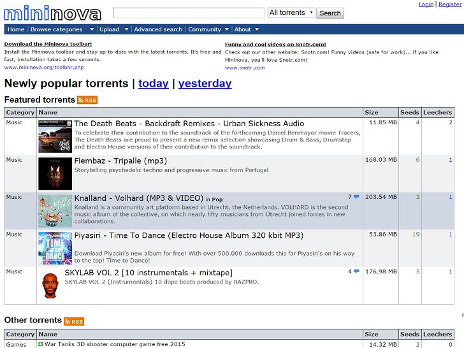Click Leechers column header in Featured torrents table

coord(438,112)
